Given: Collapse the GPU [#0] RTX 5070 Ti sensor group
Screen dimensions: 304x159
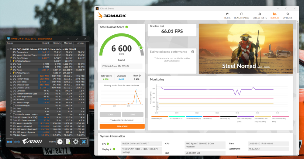Looking at the screenshot, I should (x=8, y=49).
